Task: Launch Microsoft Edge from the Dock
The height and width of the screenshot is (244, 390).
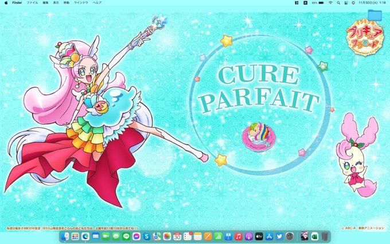Action: [85, 237]
